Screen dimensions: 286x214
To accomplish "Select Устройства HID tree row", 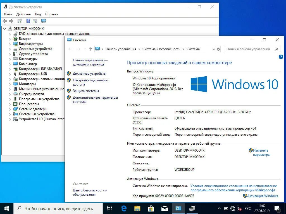I will tap(42, 119).
